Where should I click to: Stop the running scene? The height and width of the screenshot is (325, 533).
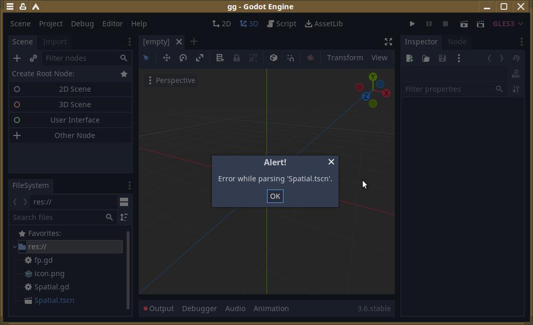[x=446, y=24]
